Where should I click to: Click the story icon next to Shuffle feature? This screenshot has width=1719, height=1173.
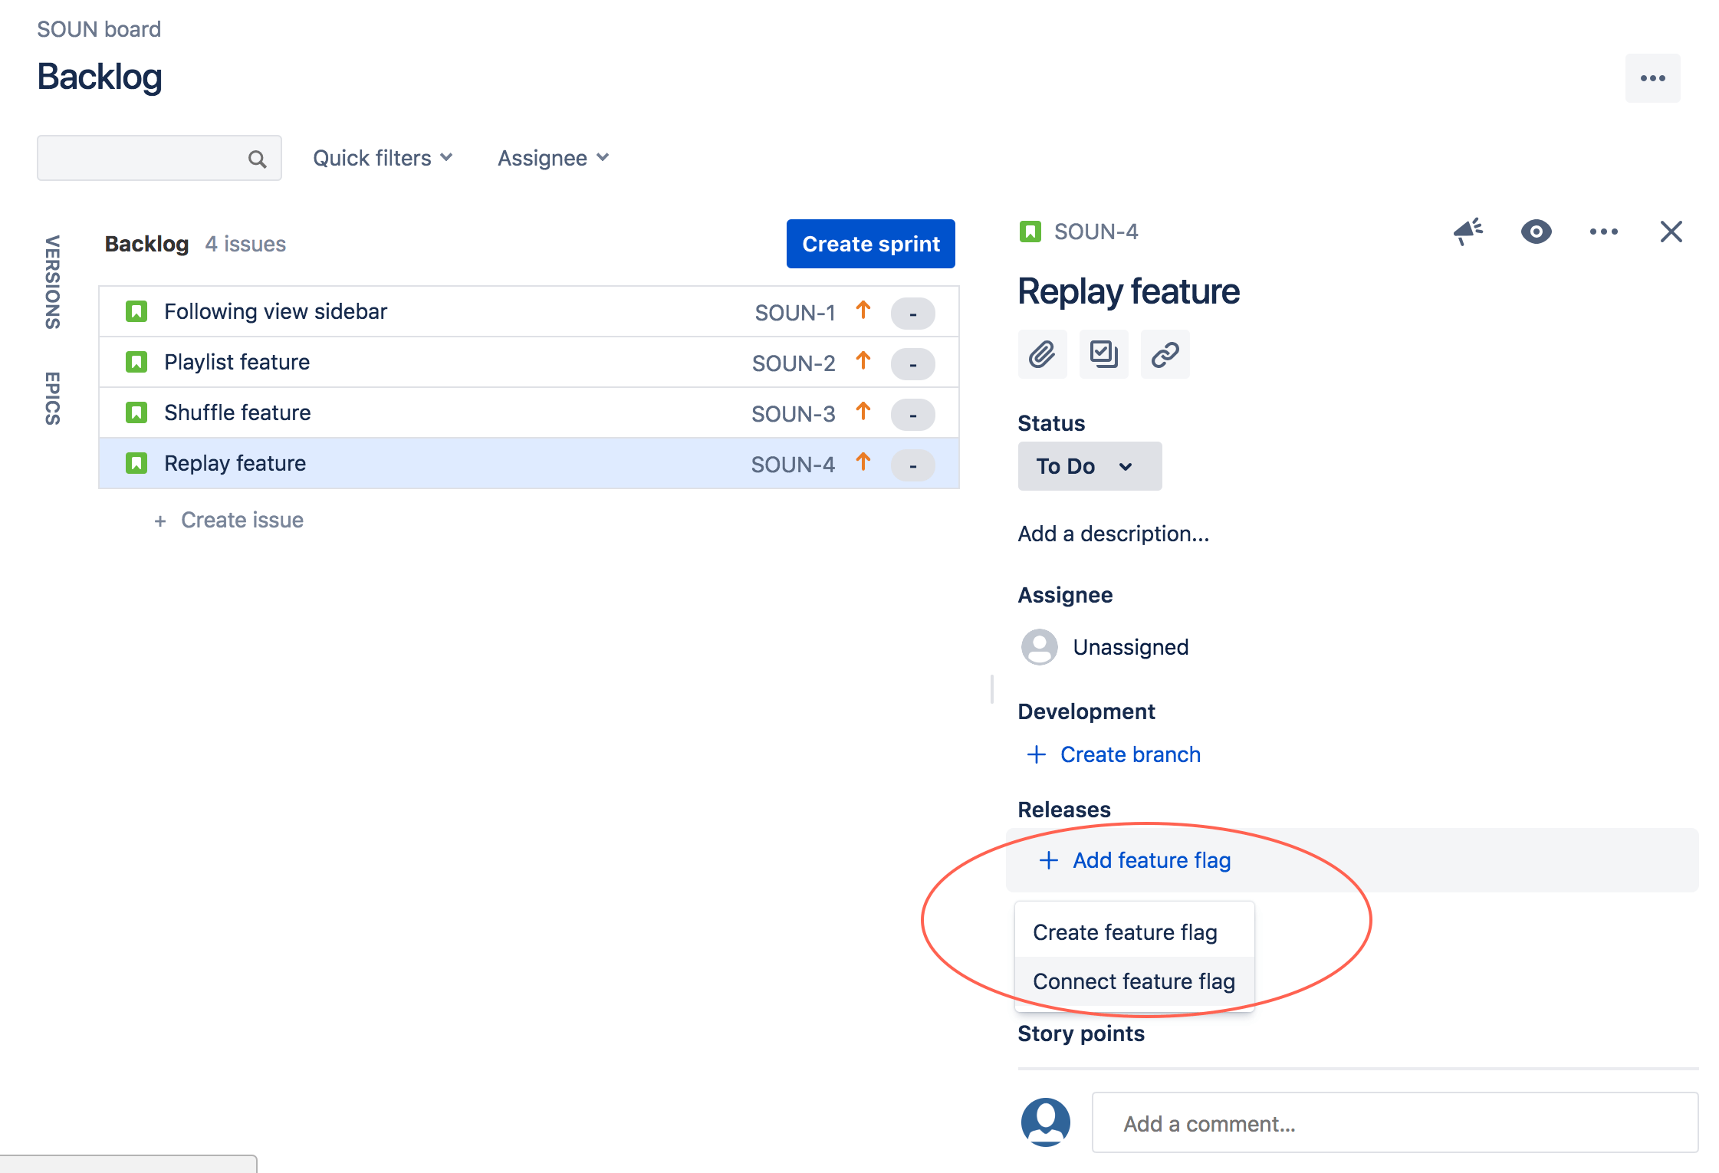[x=136, y=412]
